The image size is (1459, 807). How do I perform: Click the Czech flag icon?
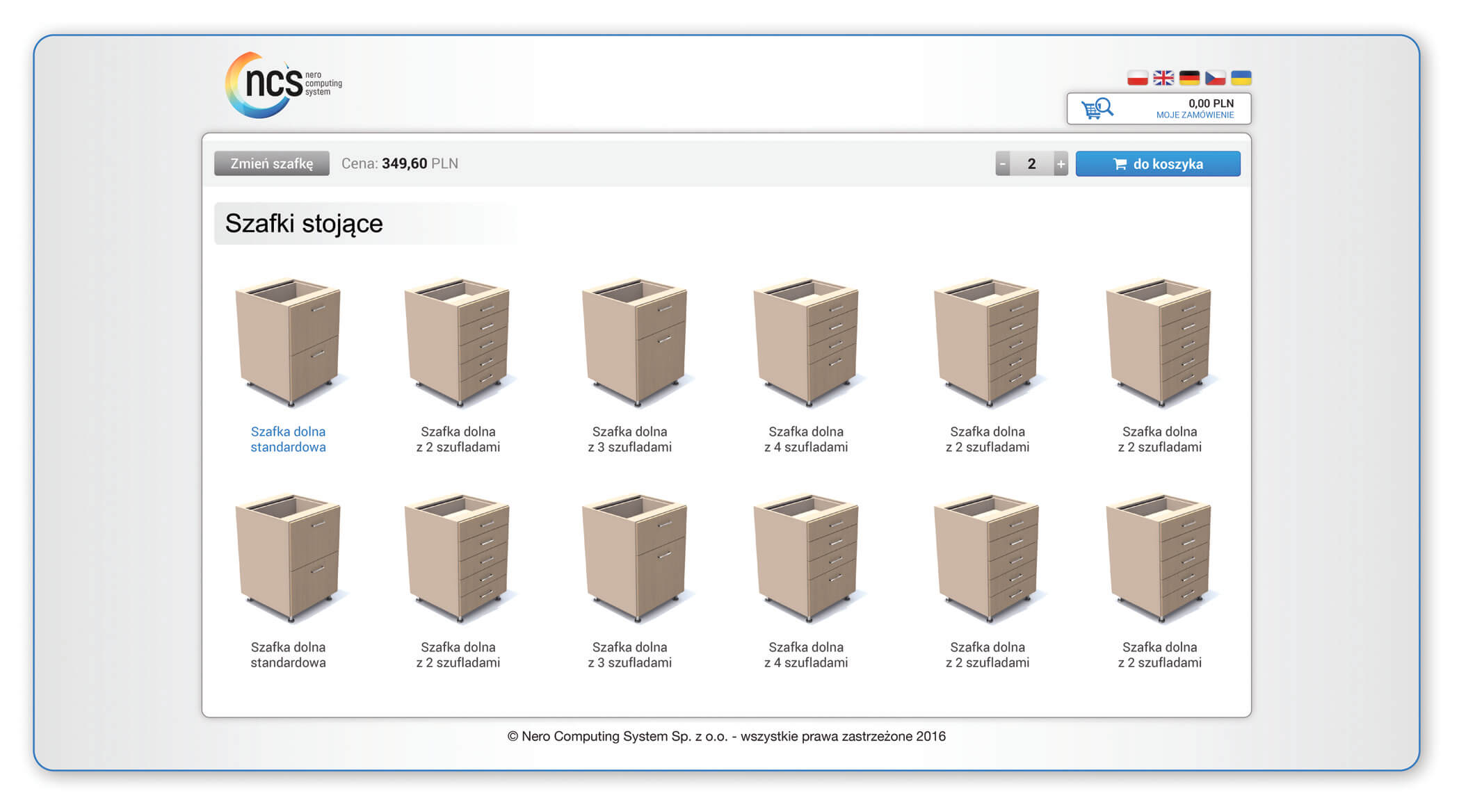coord(1215,78)
